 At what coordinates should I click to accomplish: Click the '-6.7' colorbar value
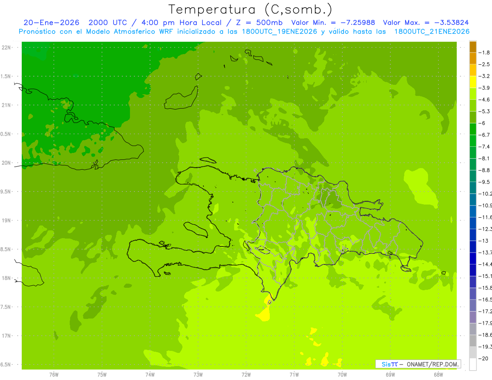[x=484, y=135]
